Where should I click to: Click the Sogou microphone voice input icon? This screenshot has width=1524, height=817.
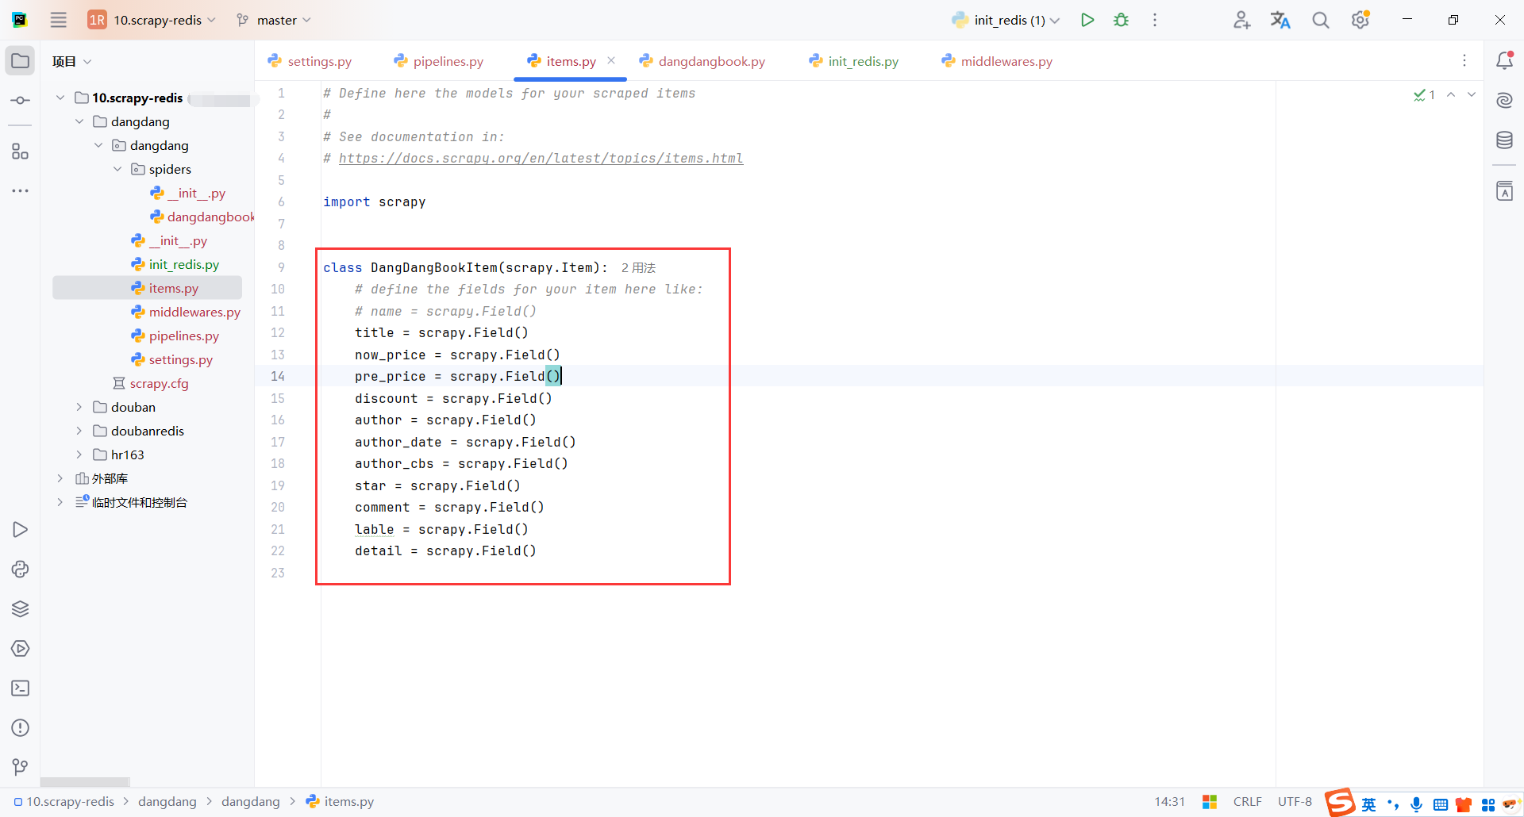coord(1417,804)
